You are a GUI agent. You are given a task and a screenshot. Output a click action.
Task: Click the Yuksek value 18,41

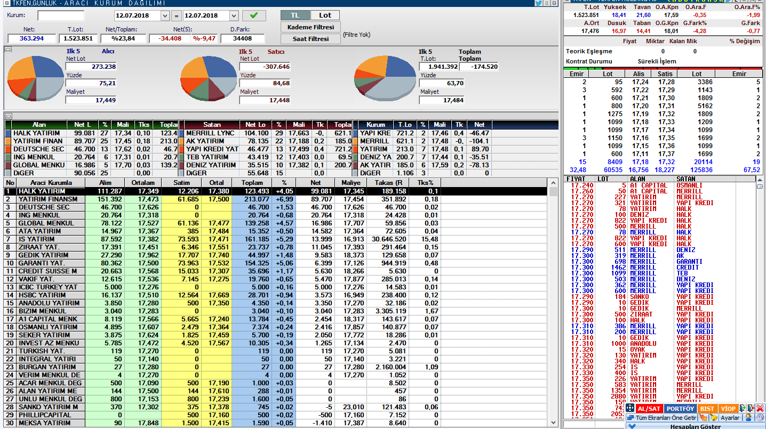(x=619, y=15)
